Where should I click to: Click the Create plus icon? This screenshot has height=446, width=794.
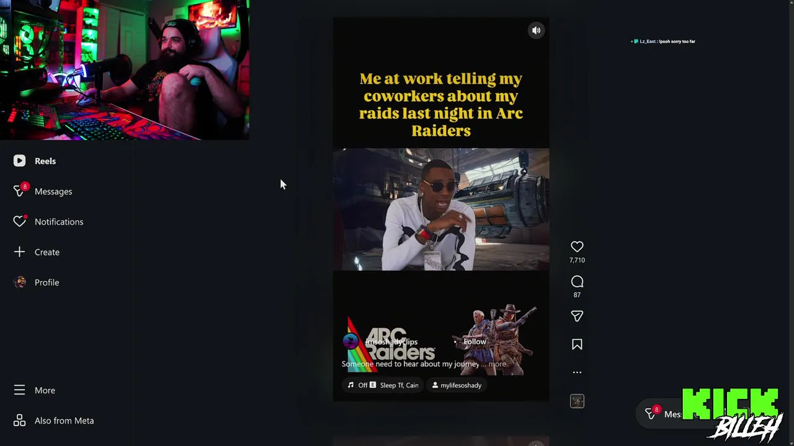point(19,251)
